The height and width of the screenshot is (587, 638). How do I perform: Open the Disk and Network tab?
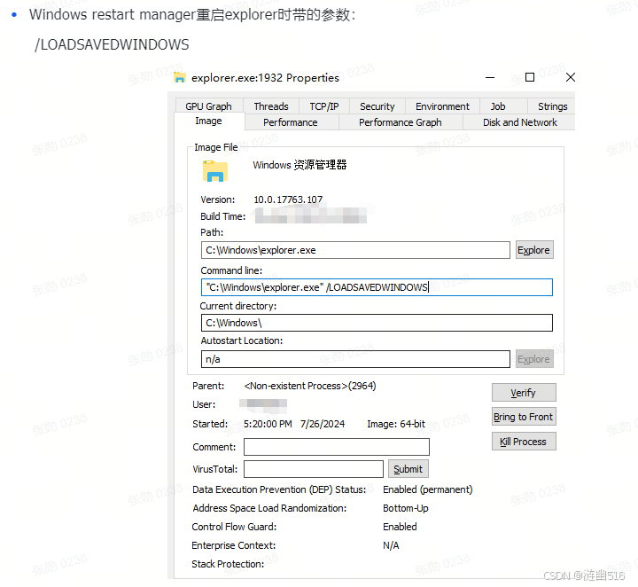tap(519, 122)
